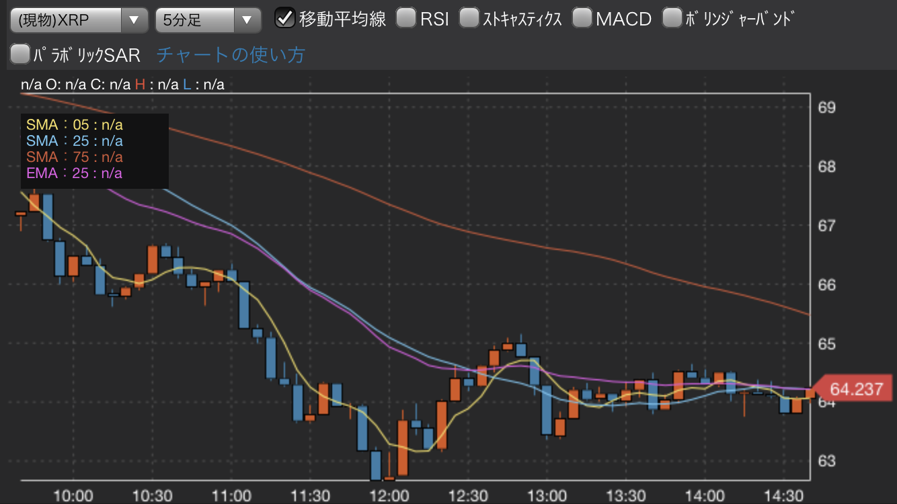
Task: Click the 69 price axis label
Action: pyautogui.click(x=826, y=108)
